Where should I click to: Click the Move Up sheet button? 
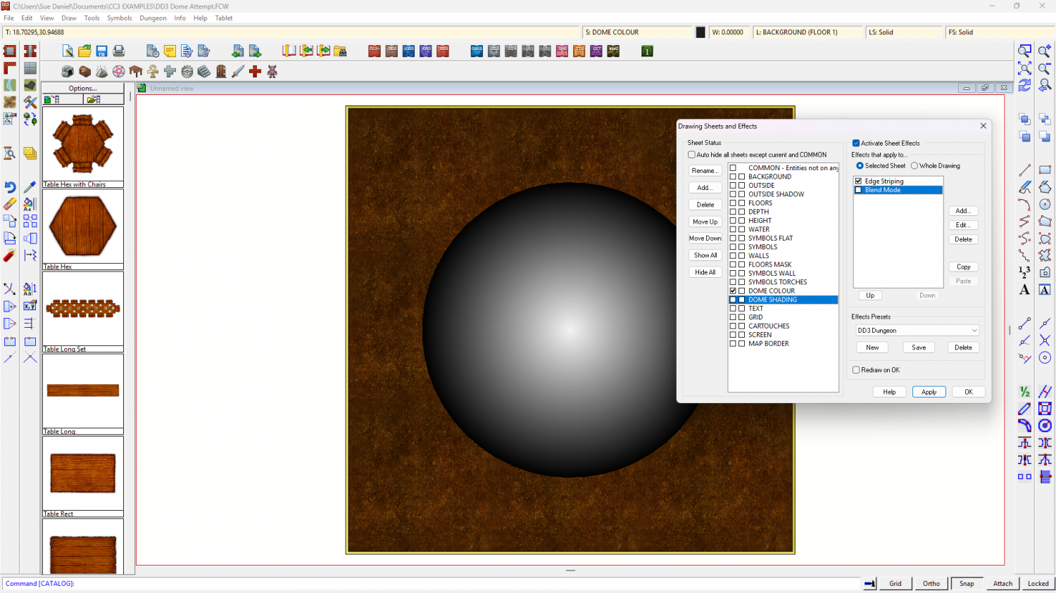point(705,222)
